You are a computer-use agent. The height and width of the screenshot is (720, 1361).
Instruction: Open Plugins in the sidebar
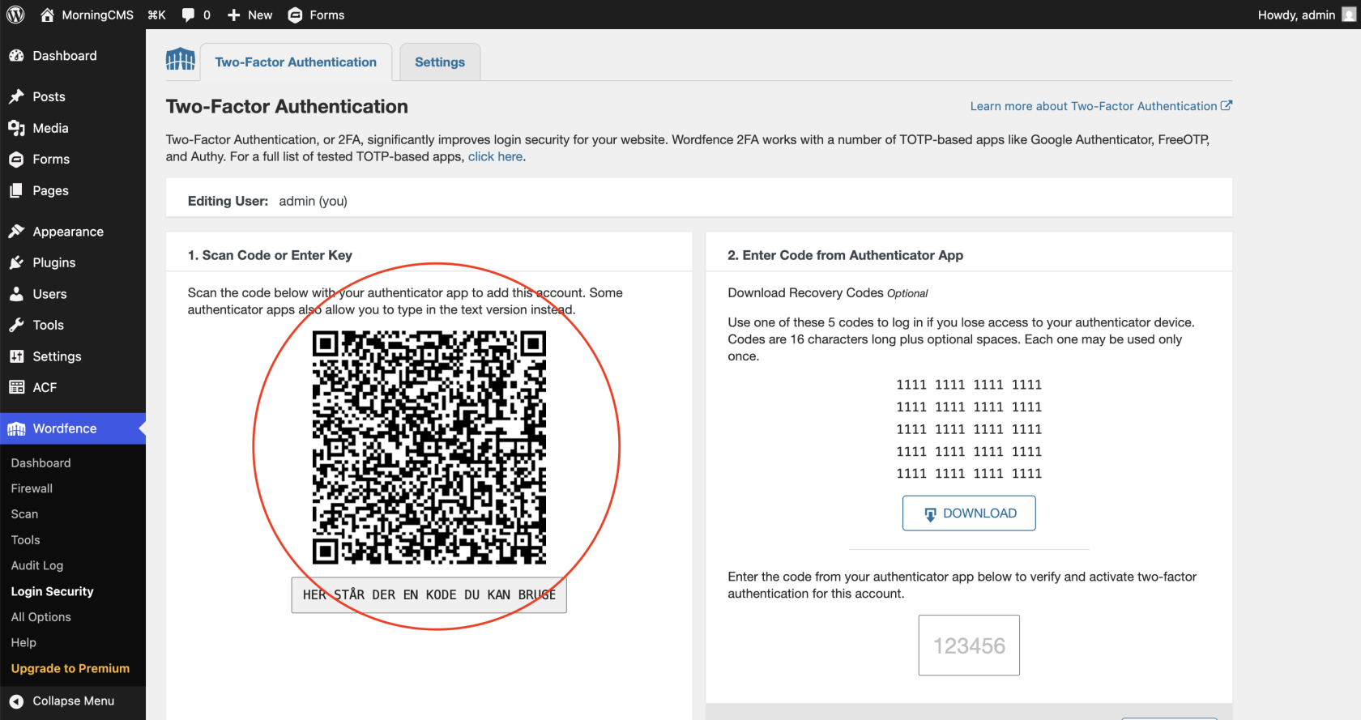[53, 263]
